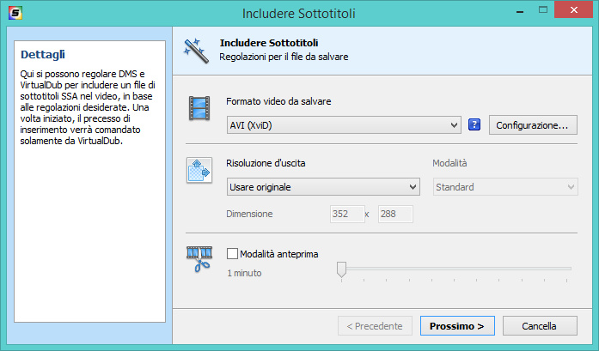The width and height of the screenshot is (599, 351).
Task: Click the Dettagli heading in the left panel
Action: (x=42, y=55)
